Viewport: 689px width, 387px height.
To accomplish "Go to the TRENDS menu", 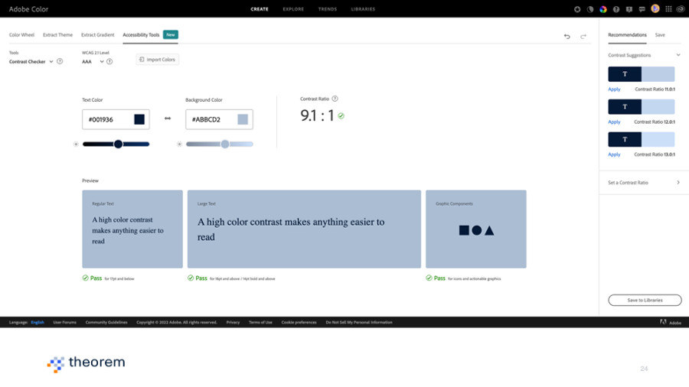I will click(x=328, y=9).
